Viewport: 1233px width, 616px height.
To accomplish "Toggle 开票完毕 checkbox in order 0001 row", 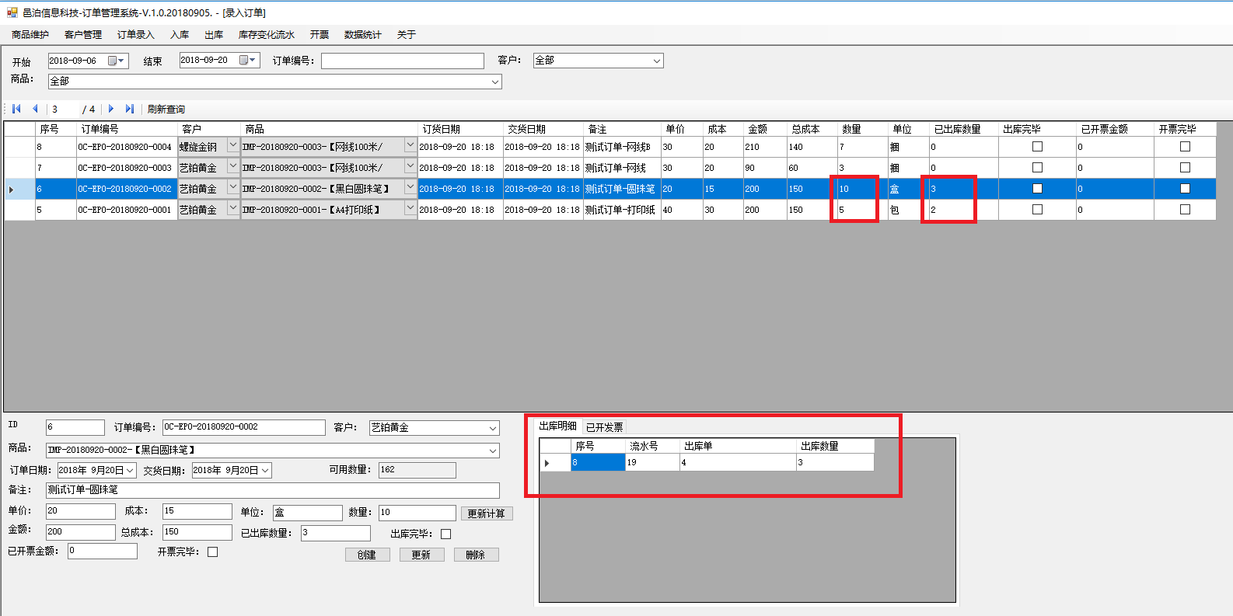I will point(1185,210).
